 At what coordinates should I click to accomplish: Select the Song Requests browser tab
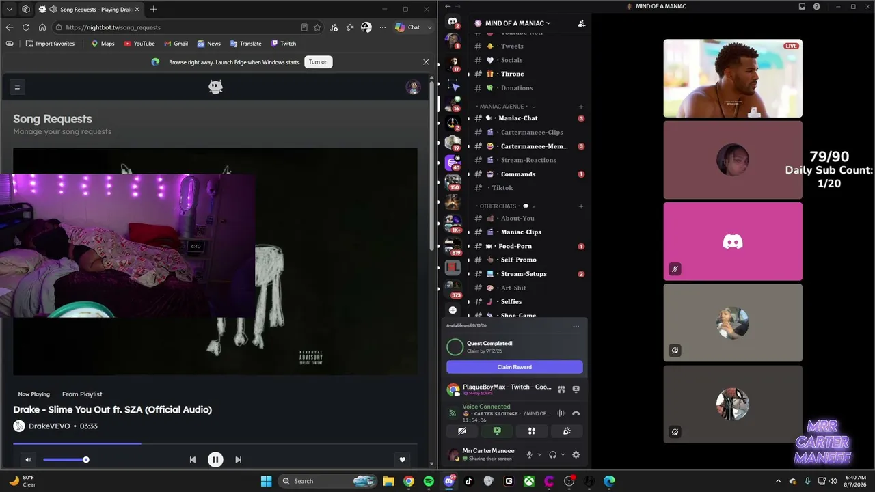coord(89,10)
